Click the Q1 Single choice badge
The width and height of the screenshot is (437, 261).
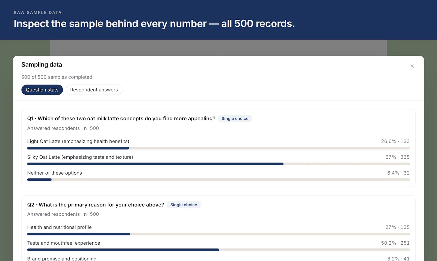click(x=235, y=119)
